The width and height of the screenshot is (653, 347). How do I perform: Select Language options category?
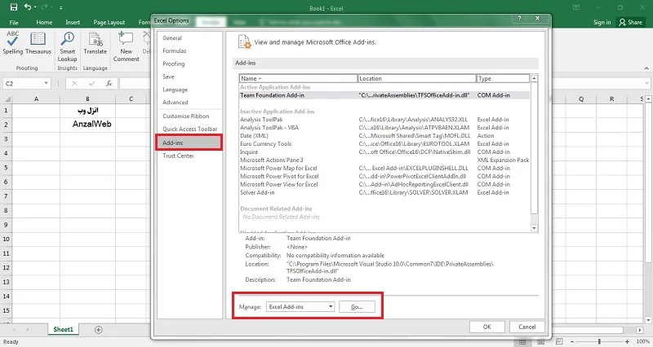point(189,90)
